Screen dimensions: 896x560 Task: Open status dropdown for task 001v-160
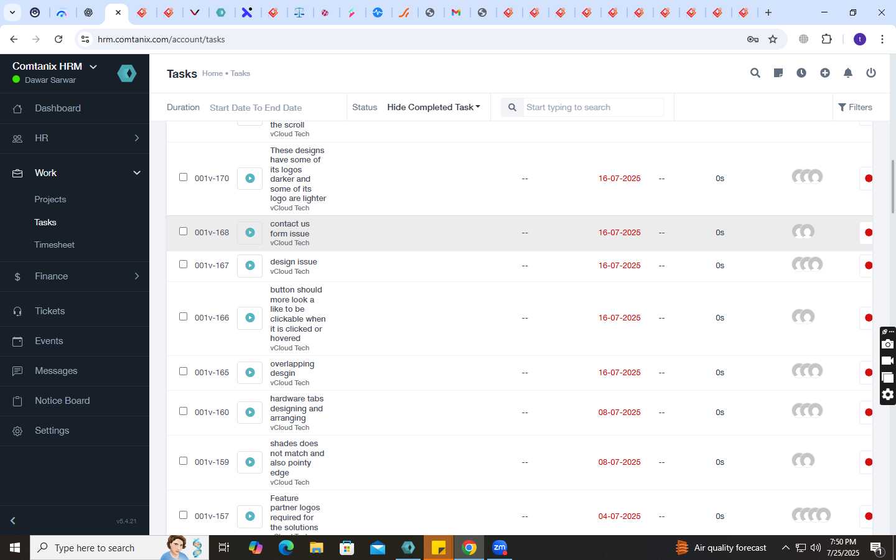click(x=866, y=413)
